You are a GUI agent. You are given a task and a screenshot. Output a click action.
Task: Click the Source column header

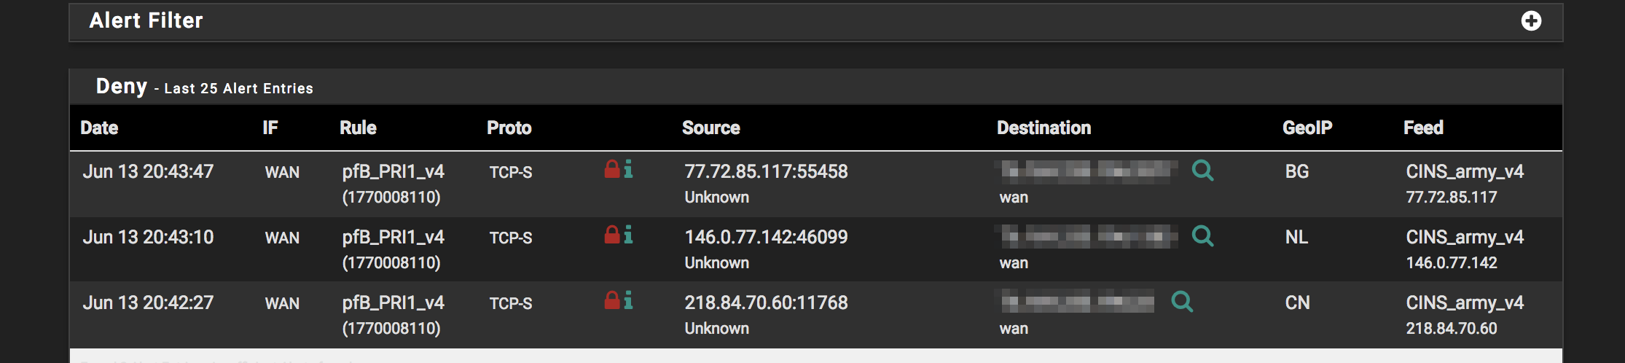[710, 128]
